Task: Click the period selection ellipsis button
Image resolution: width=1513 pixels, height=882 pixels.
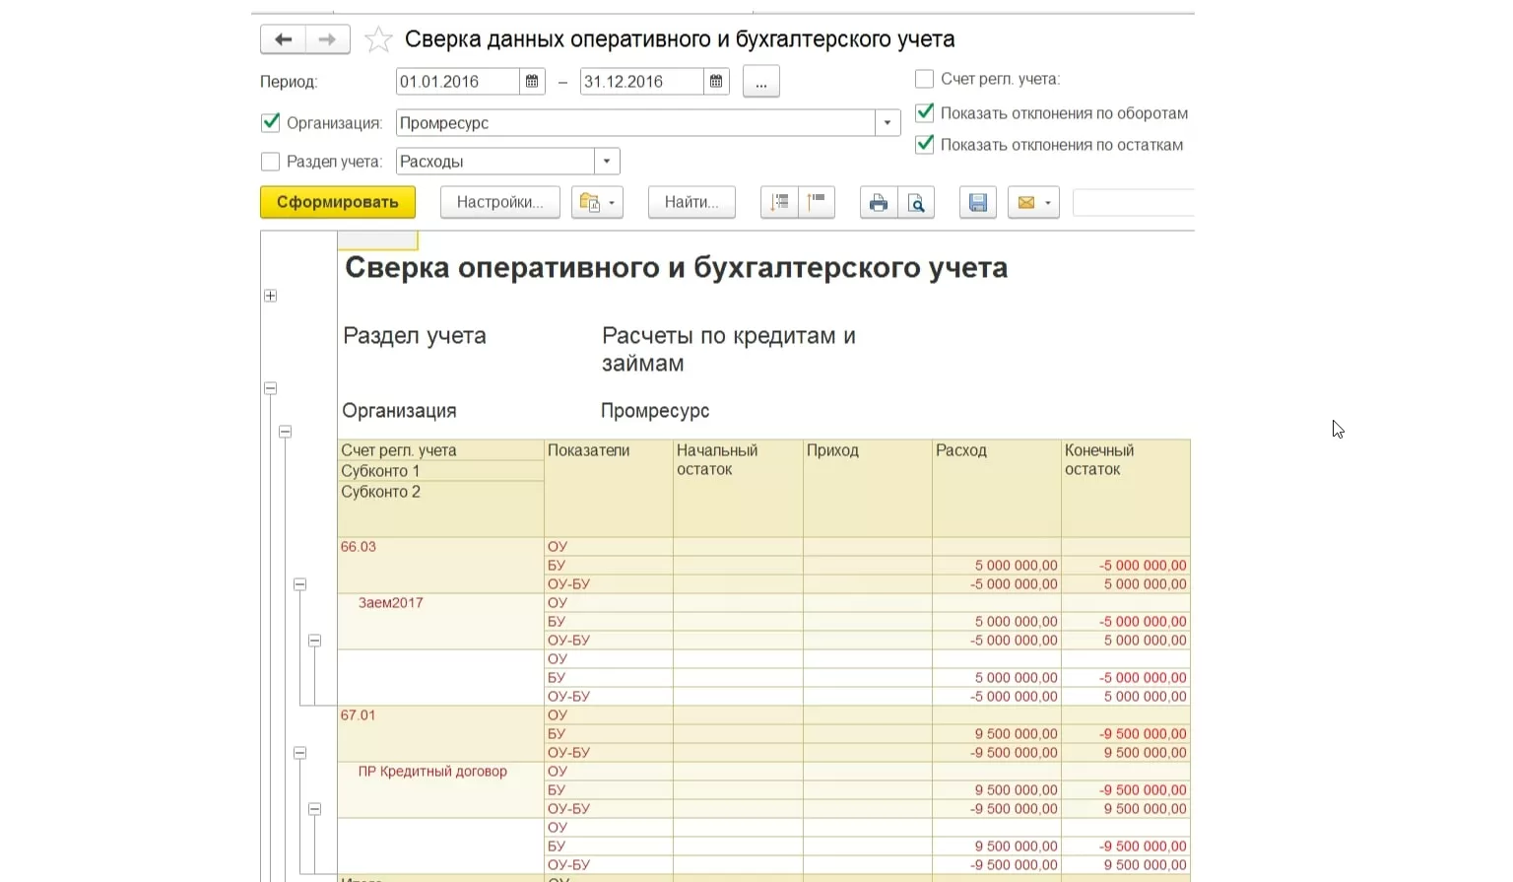Action: click(760, 82)
